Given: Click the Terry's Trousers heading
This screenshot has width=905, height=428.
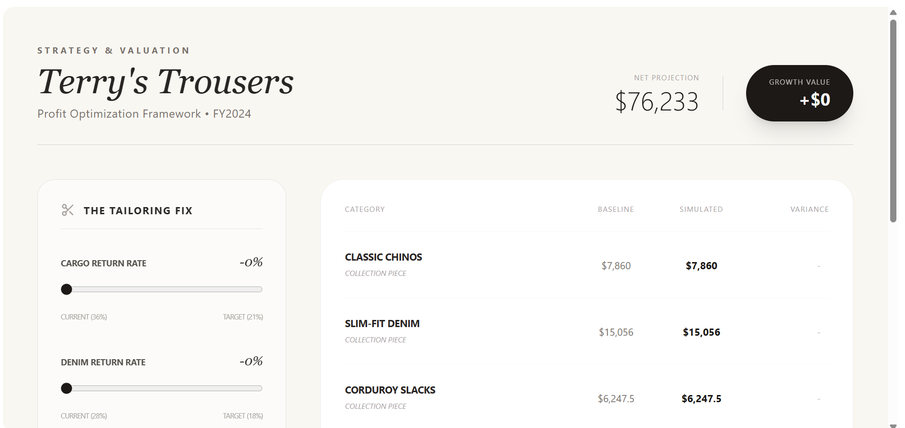Looking at the screenshot, I should click(166, 82).
